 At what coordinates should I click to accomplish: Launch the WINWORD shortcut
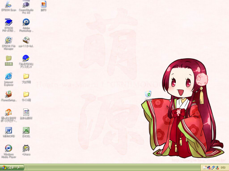click(8, 132)
